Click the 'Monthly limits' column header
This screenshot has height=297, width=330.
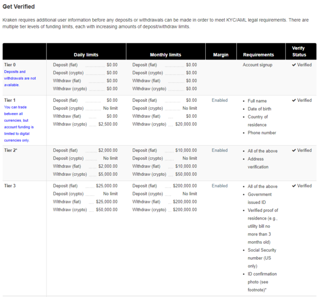point(166,55)
